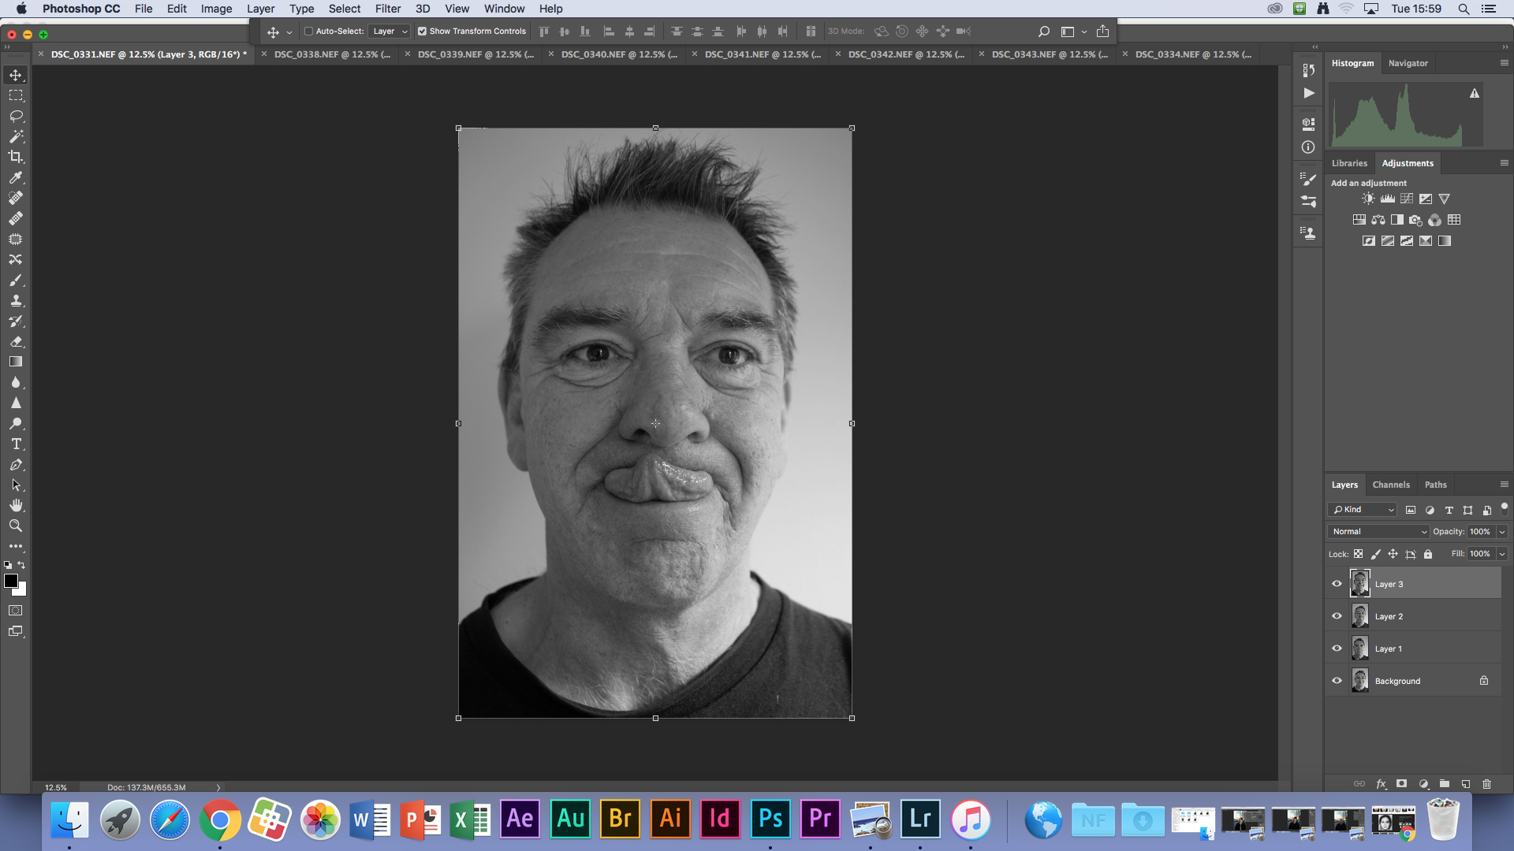Hide the Layer 2 visibility eye
This screenshot has width=1514, height=851.
(1337, 616)
